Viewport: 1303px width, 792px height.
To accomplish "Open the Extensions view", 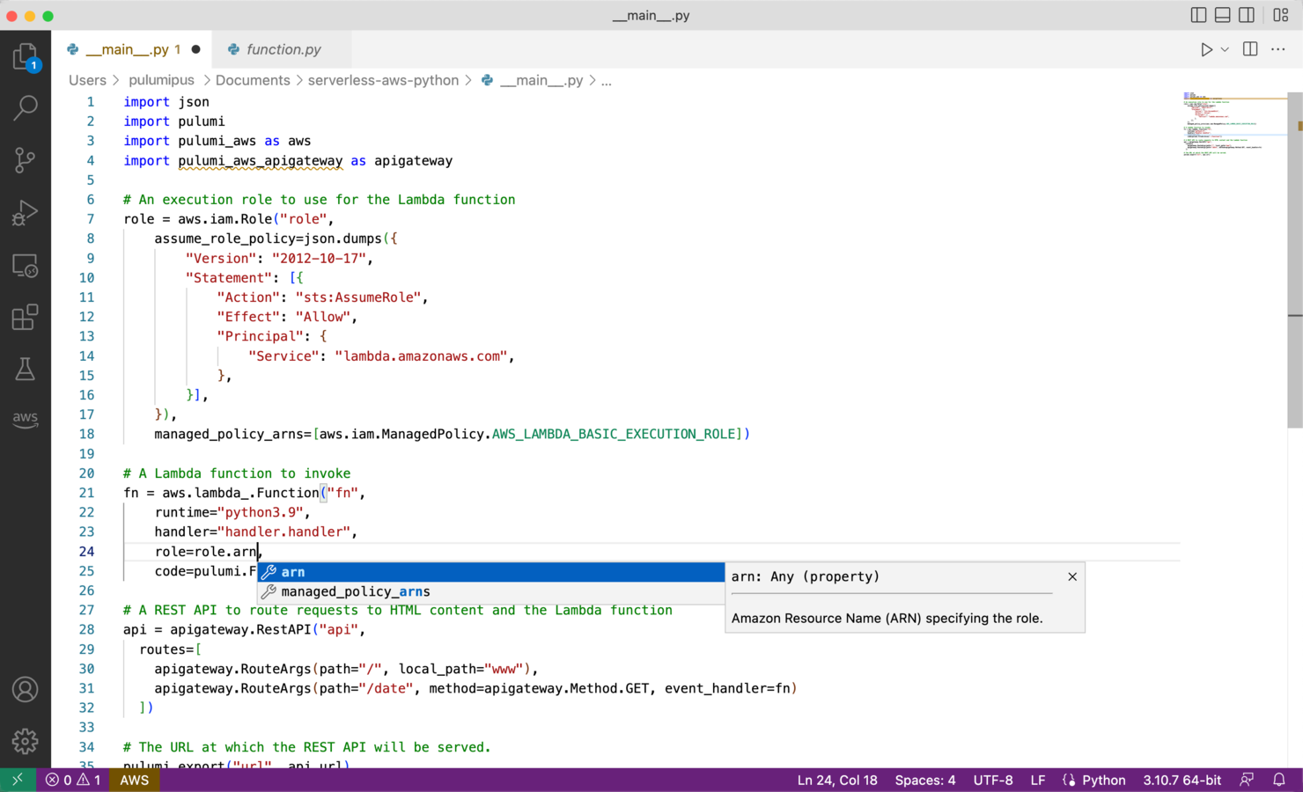I will click(x=25, y=317).
